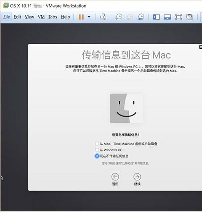This screenshot has height=212, width=202.
Task: Click the Unity mode toolbar icon
Action: (x=189, y=17)
